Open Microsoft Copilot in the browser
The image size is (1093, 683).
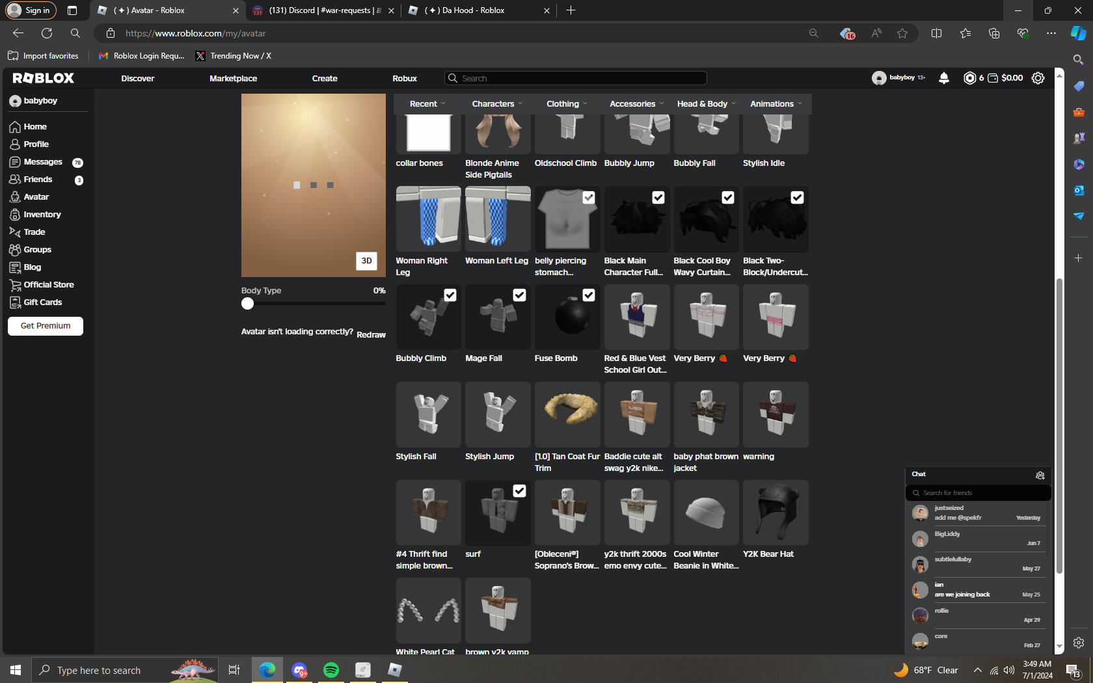1079,33
